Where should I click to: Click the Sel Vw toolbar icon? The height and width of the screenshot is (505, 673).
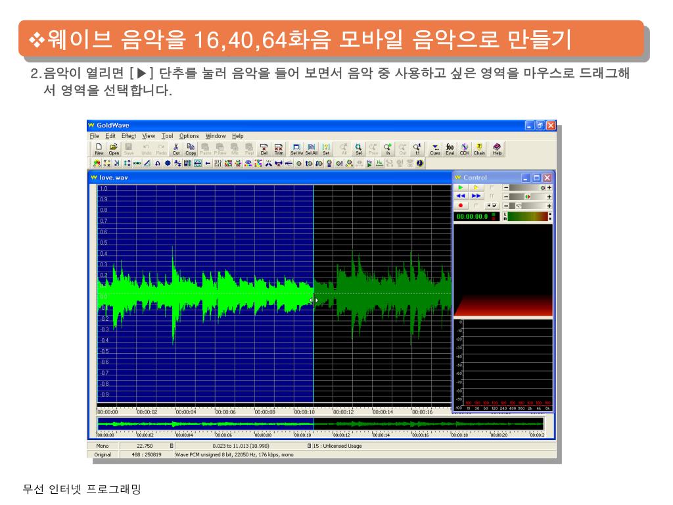(296, 149)
